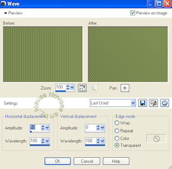Screen dimensions: 172x169
Task: Click the disabled edge color box
Action: click(156, 138)
